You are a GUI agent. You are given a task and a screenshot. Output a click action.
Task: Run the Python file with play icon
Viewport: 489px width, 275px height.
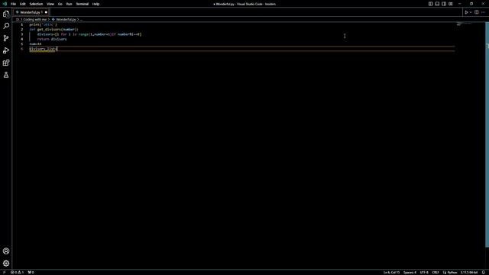(x=466, y=12)
